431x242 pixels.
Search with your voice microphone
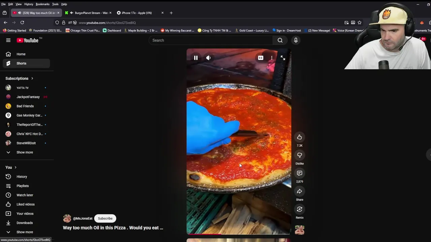[x=296, y=40]
